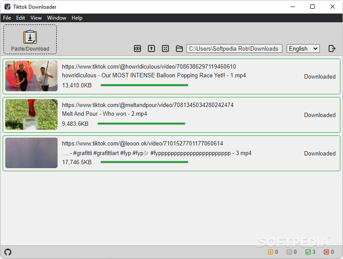This screenshot has height=259, width=343.
Task: Open the View menu
Action: point(36,18)
